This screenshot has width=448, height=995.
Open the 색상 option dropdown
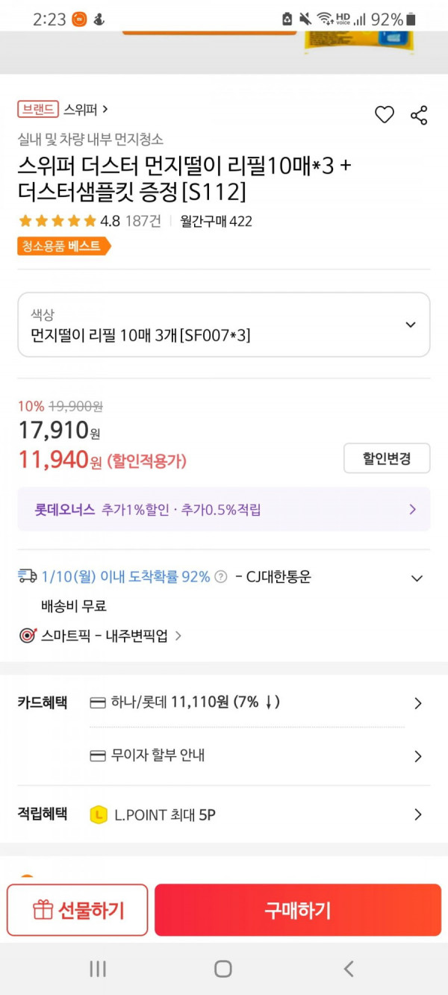coord(224,325)
